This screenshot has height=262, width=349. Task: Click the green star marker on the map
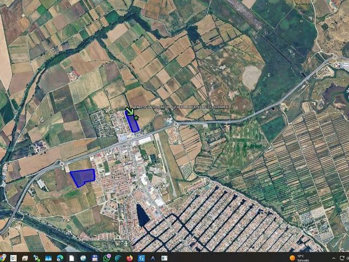136,117
